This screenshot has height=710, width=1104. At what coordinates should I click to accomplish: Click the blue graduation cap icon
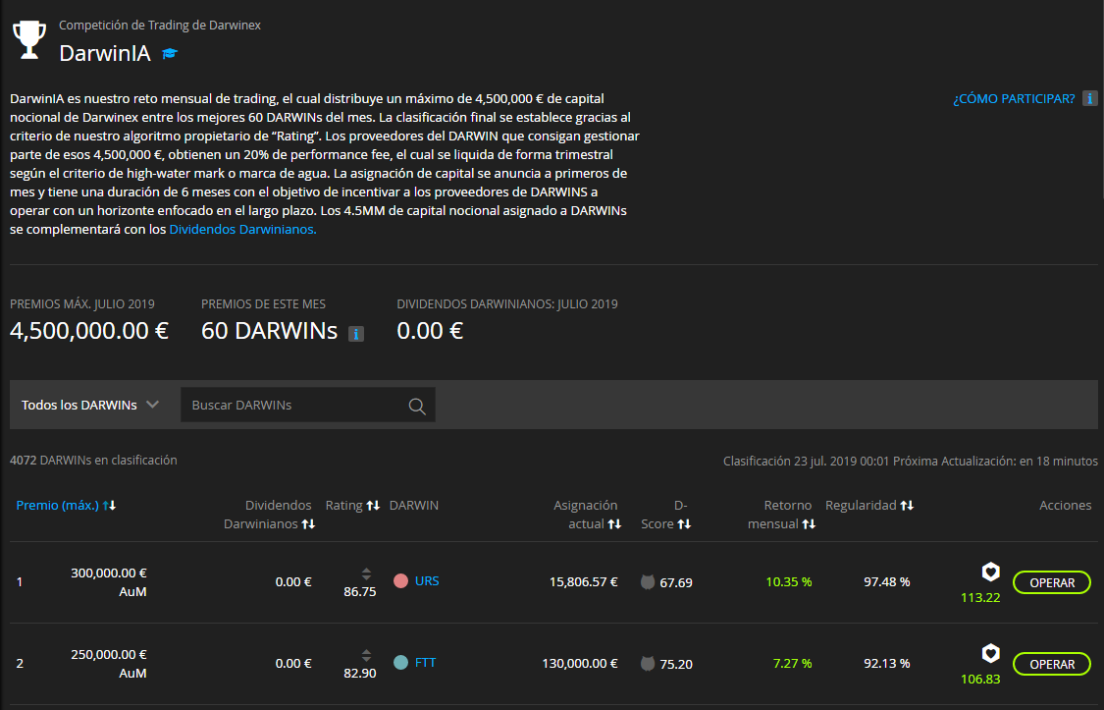coord(169,54)
